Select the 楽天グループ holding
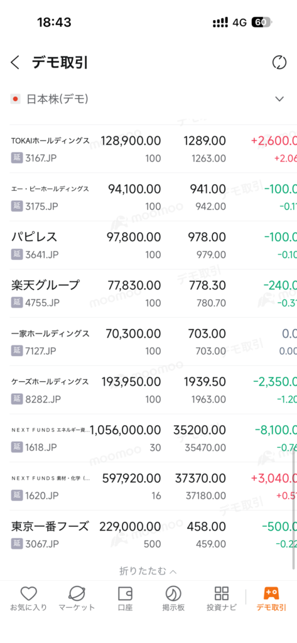Image resolution: width=297 pixels, height=643 pixels. point(148,293)
